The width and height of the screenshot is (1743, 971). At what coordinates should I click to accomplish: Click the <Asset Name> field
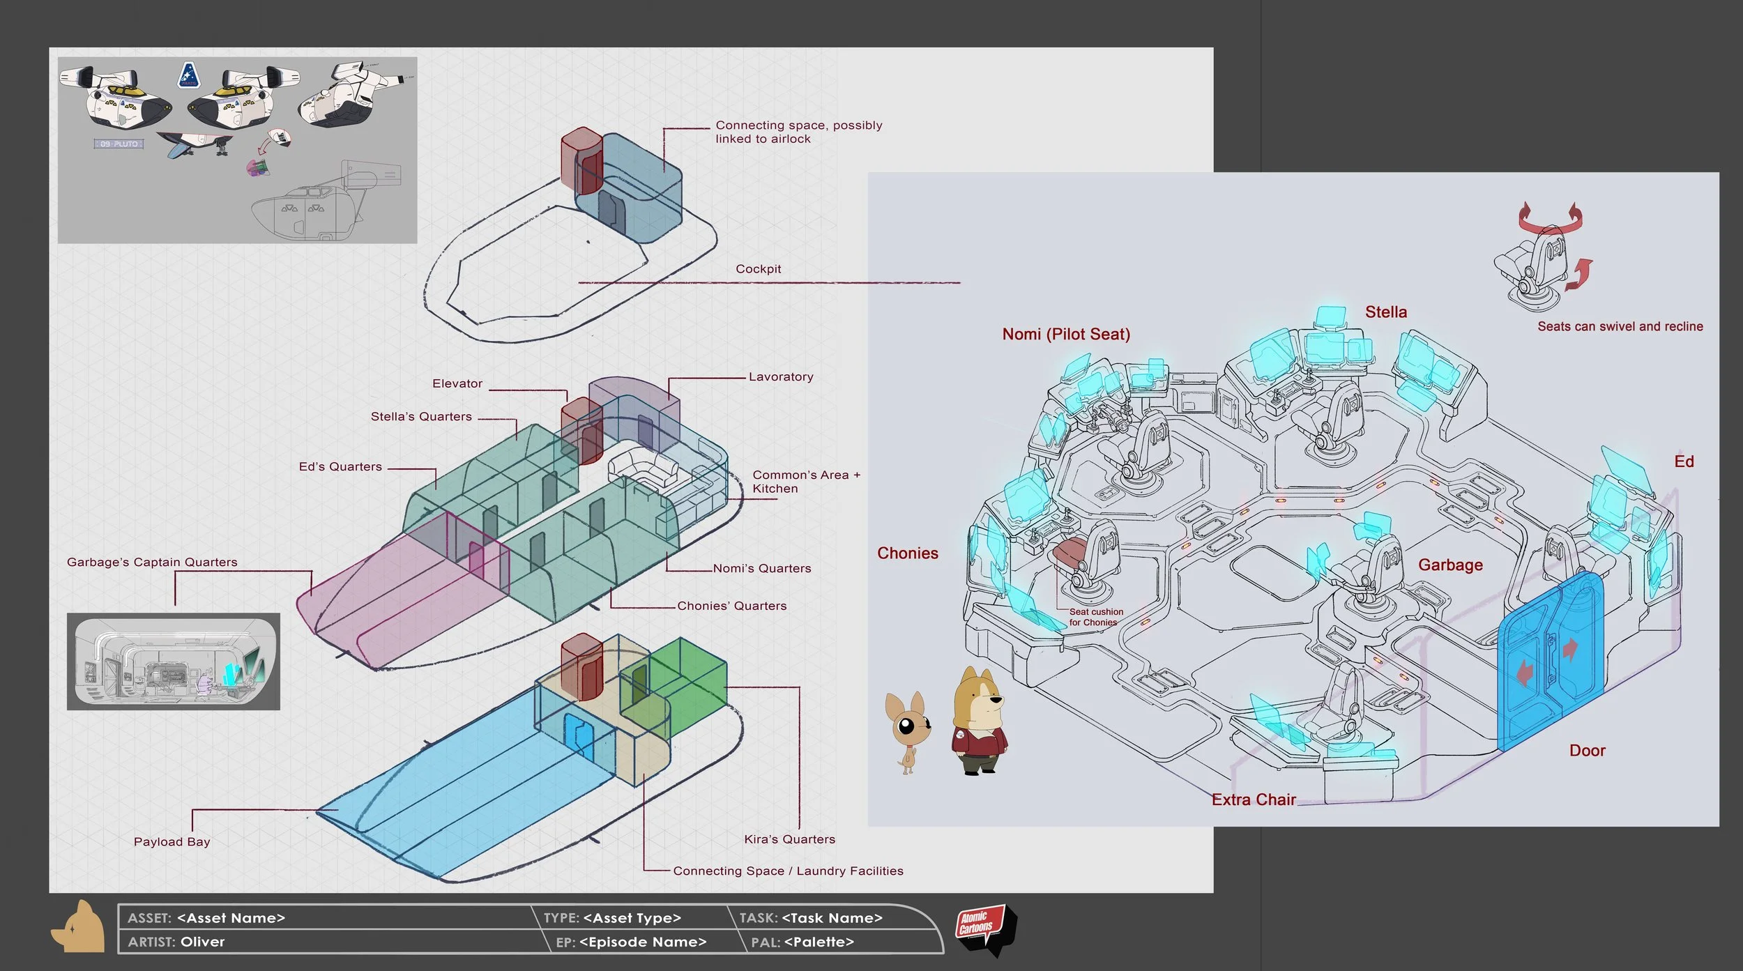tap(231, 918)
